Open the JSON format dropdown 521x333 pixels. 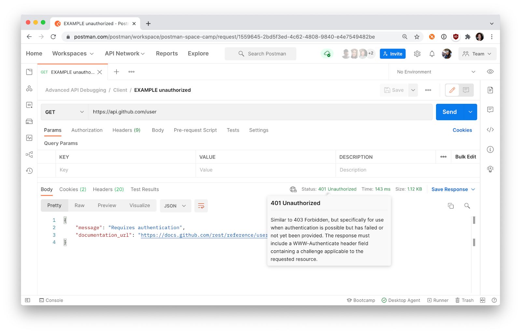click(x=175, y=206)
